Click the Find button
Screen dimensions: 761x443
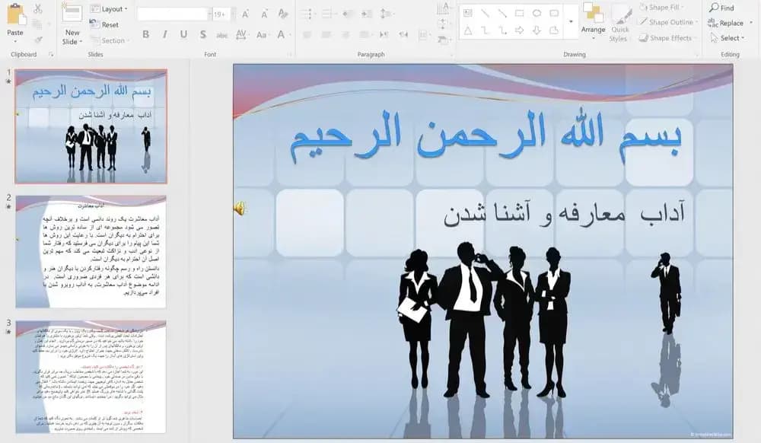coord(721,8)
